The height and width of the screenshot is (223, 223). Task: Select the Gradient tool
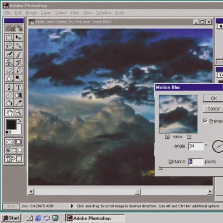18,95
